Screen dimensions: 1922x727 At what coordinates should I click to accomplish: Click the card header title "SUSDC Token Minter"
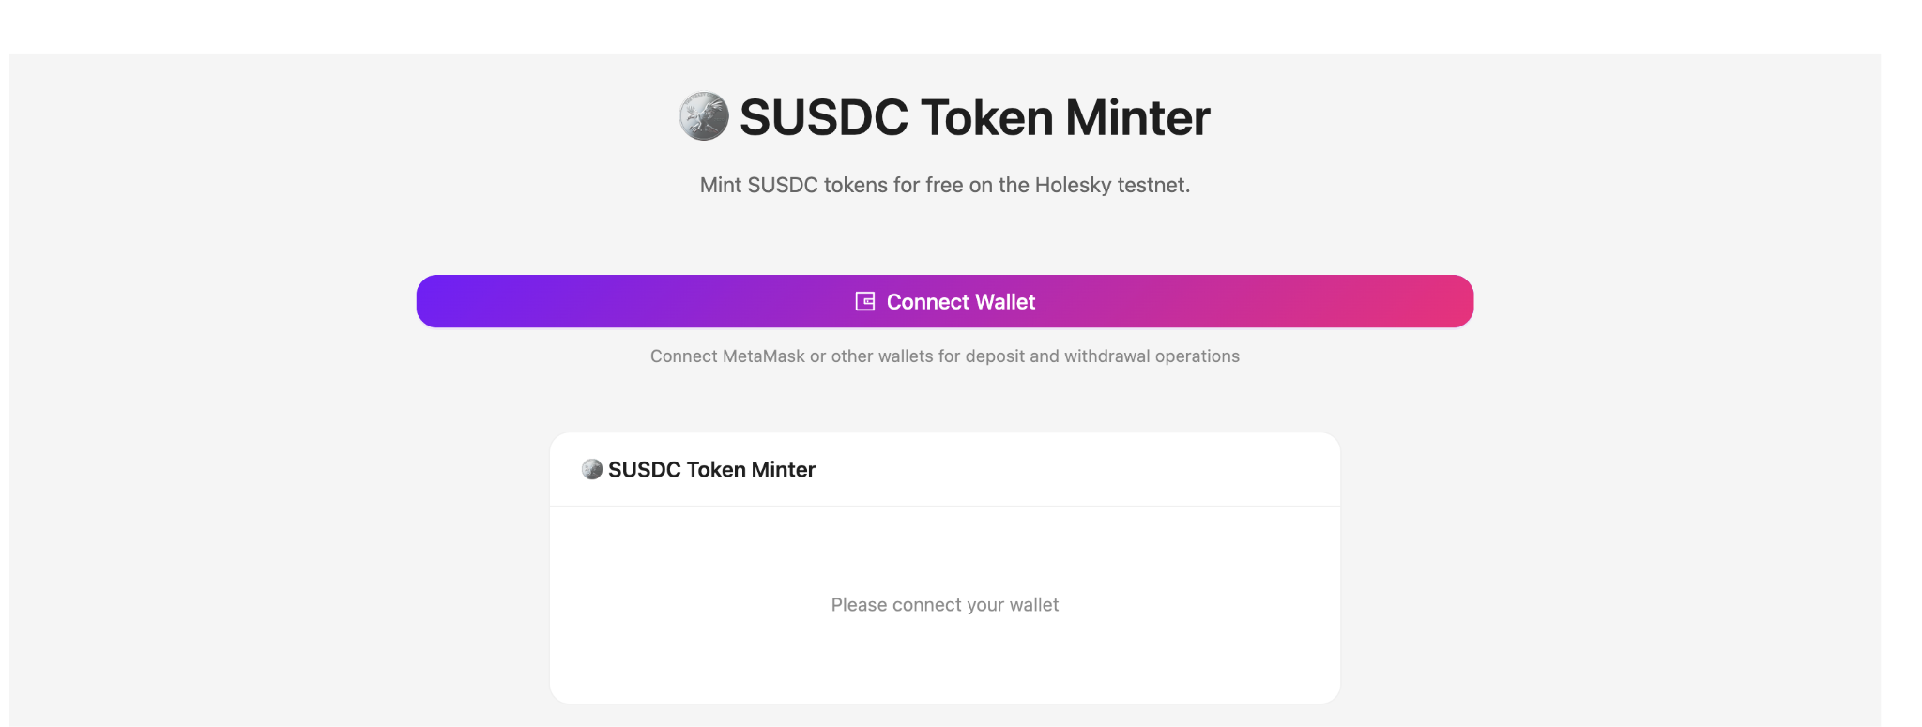(711, 470)
